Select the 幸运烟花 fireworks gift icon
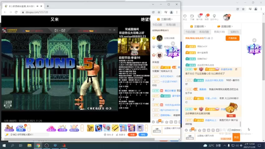This screenshot has height=149, width=265. [x=74, y=128]
